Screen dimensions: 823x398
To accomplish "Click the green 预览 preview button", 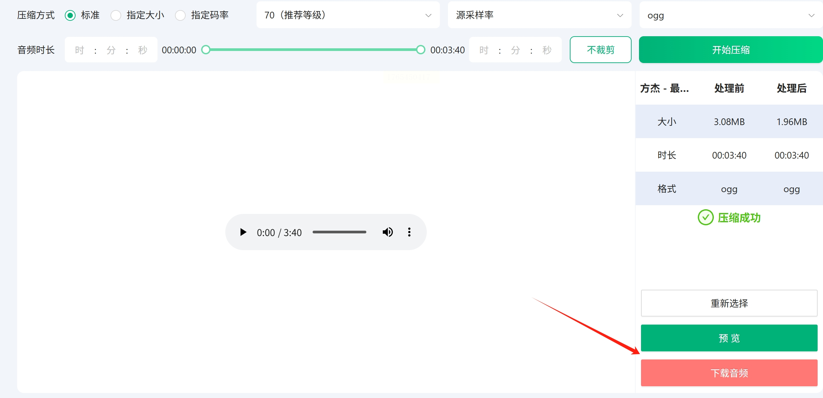I will 729,338.
